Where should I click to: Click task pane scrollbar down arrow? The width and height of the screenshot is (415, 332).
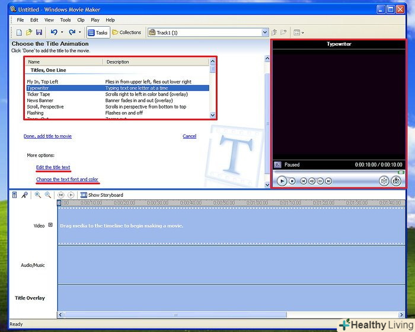267,185
